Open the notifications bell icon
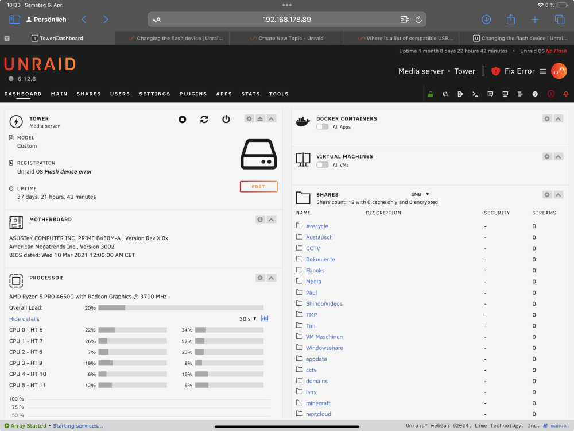 (566, 94)
